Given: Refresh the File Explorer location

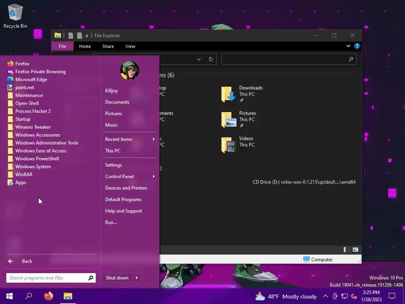Looking at the screenshot, I should 210,59.
